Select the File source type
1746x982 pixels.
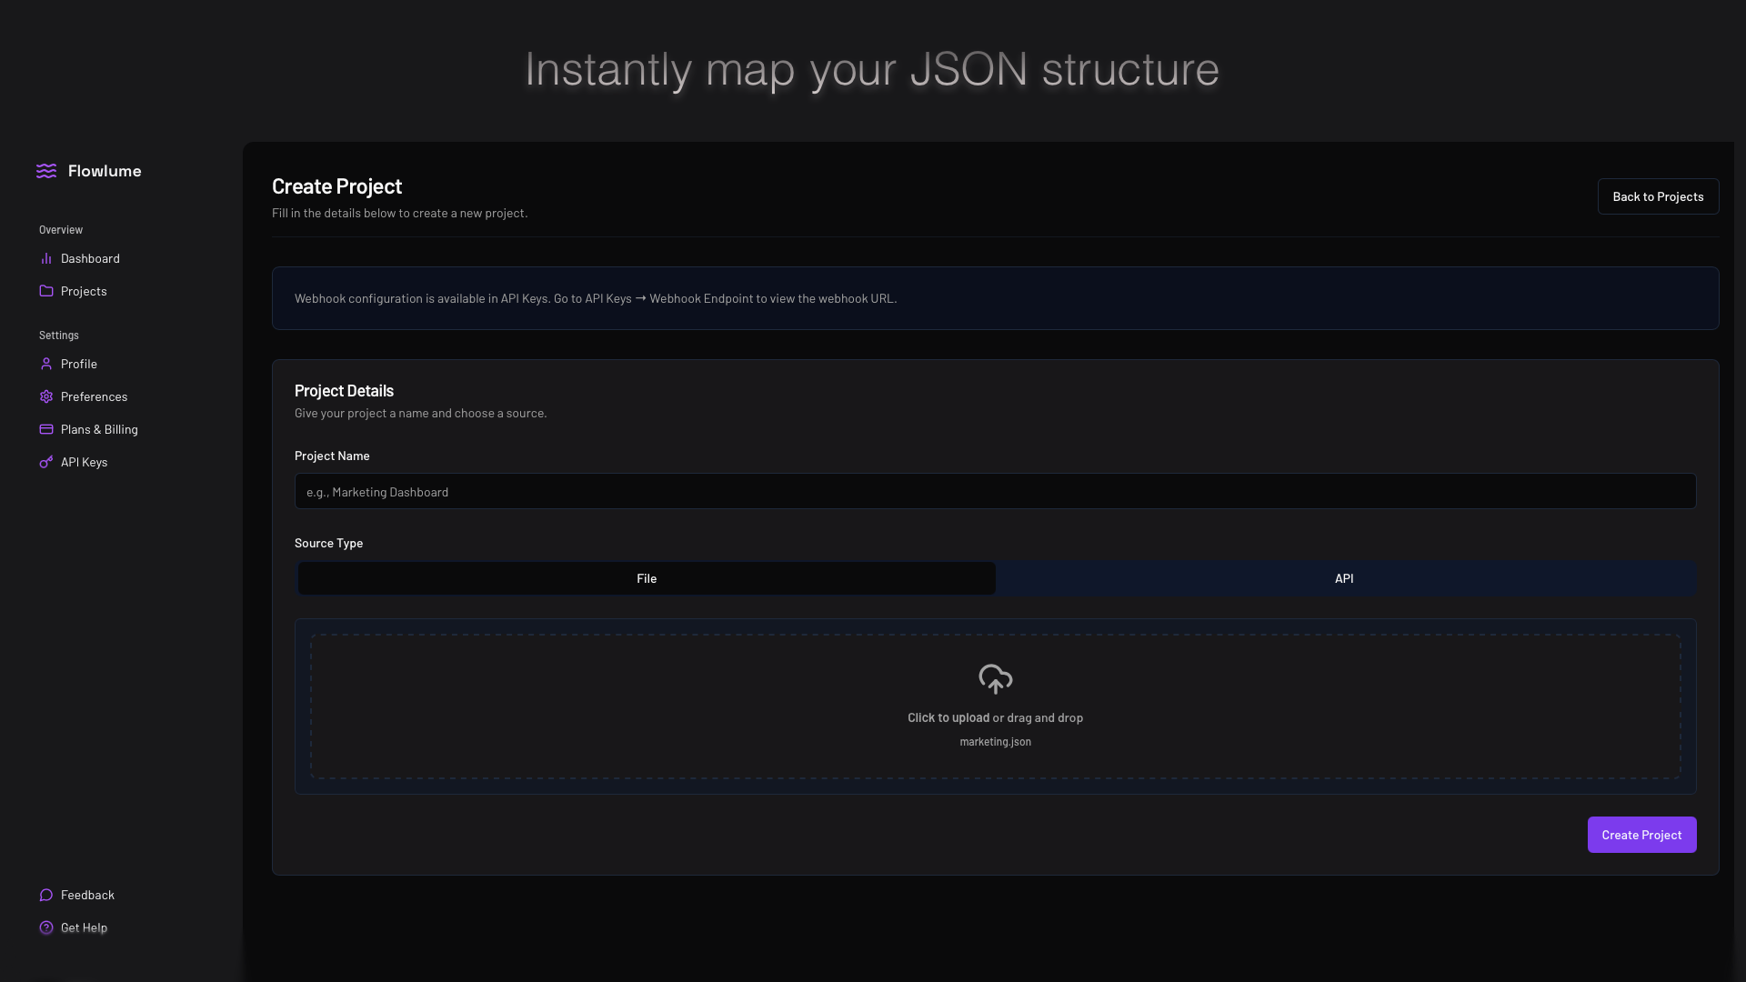click(647, 578)
